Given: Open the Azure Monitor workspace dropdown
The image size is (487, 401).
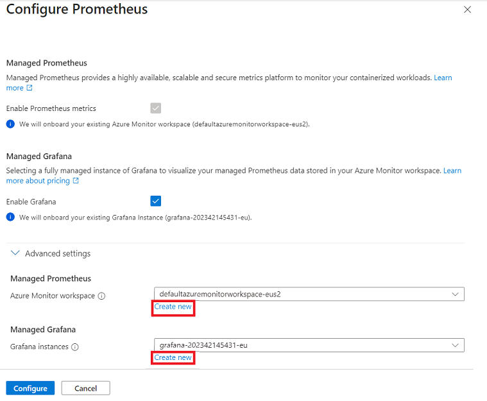Looking at the screenshot, I should [309, 294].
